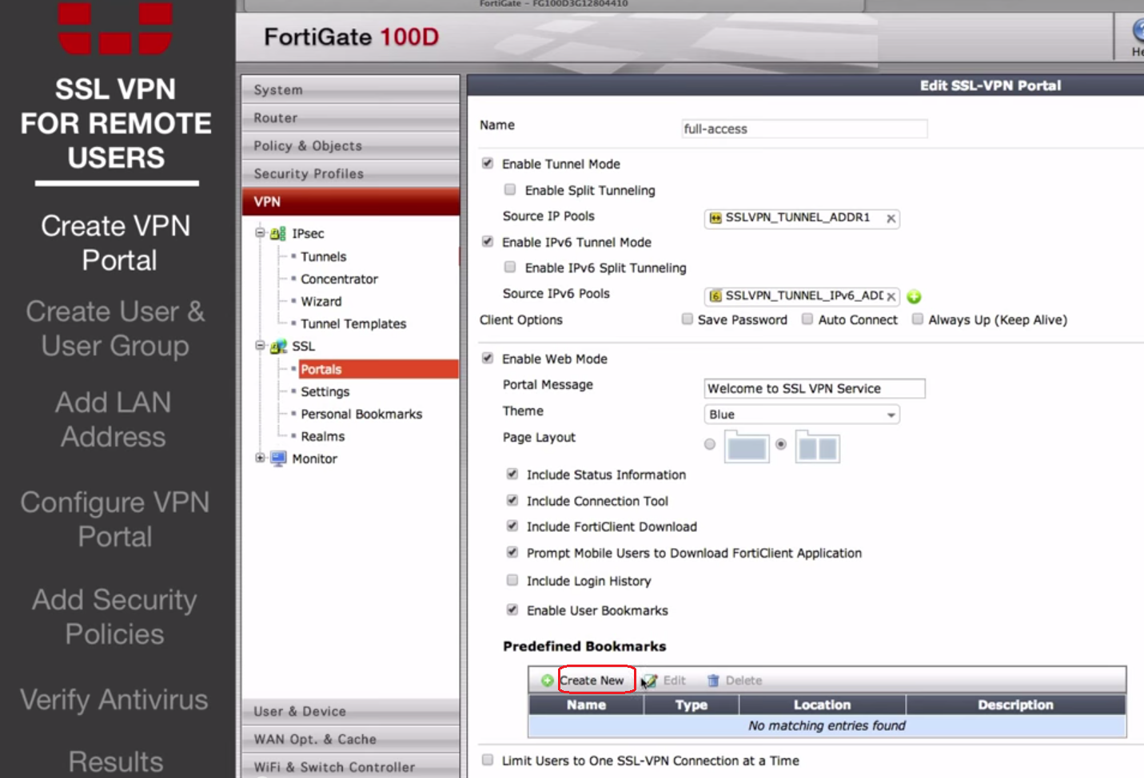Check Enable Split Tunneling
This screenshot has width=1144, height=778.
point(510,189)
